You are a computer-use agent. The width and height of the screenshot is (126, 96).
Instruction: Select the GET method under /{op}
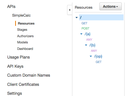(98, 62)
